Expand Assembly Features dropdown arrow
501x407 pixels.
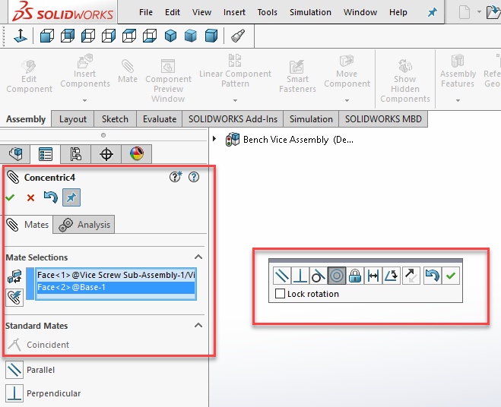click(x=458, y=100)
